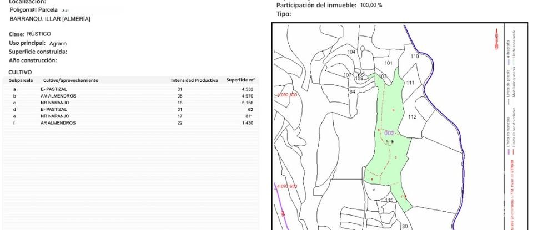Click map parcel 107
This screenshot has width=533, height=230.
pyautogui.click(x=347, y=75)
